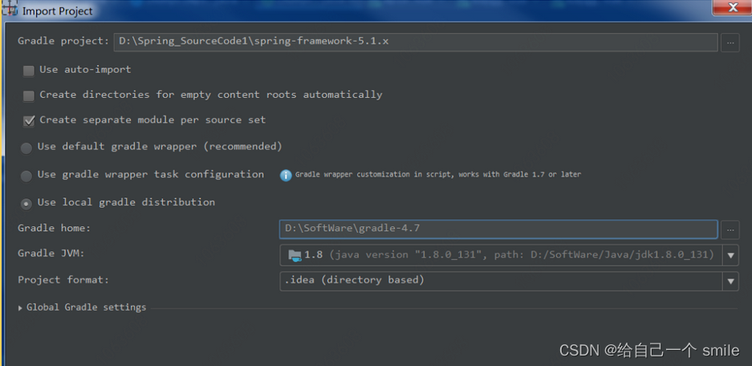Select Use local gradle distribution radio
The height and width of the screenshot is (366, 752).
pos(26,204)
